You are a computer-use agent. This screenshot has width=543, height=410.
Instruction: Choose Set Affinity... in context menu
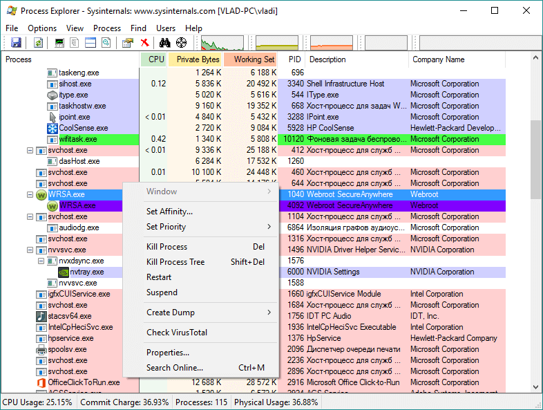[x=201, y=212]
